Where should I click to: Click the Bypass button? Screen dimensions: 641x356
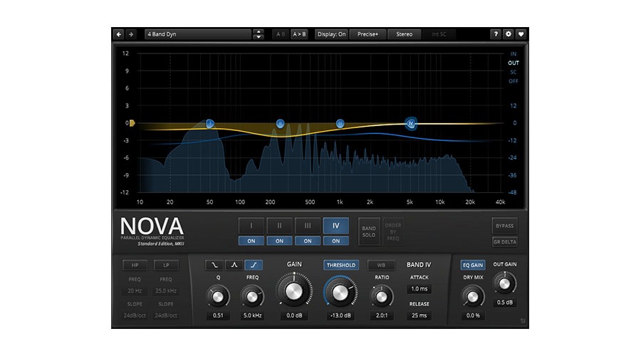click(x=505, y=226)
